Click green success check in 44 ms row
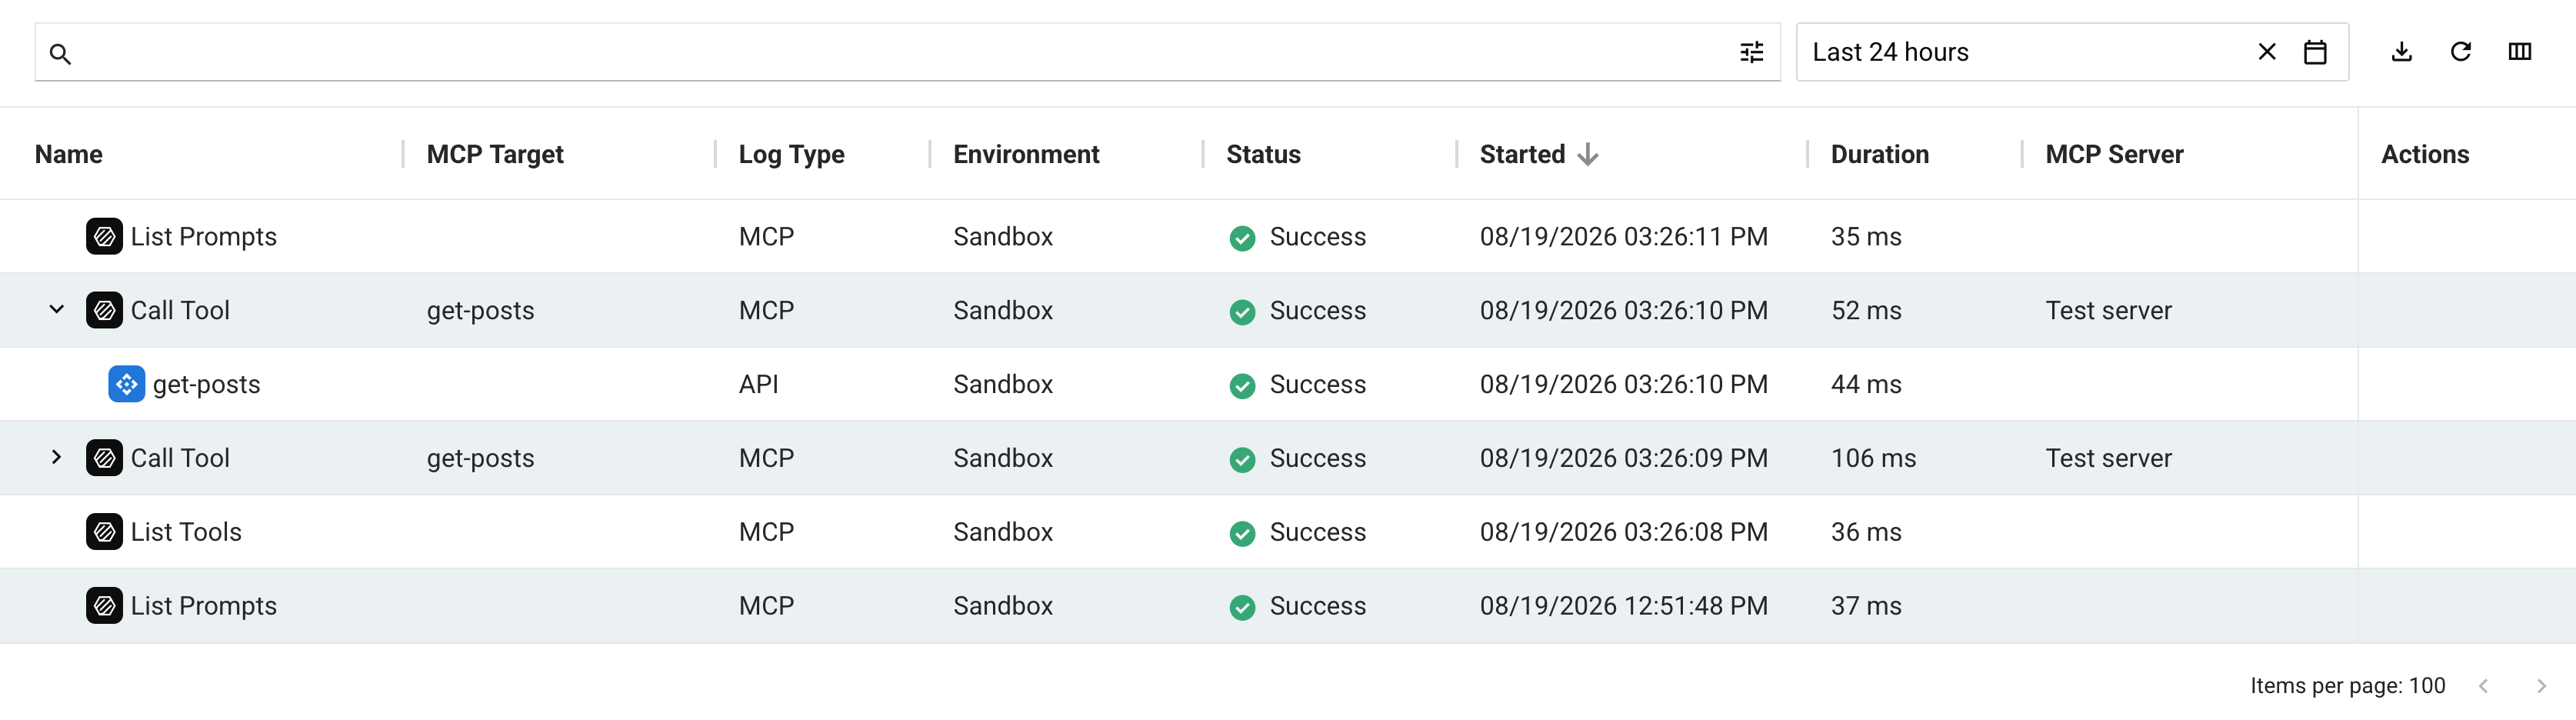 (x=1242, y=386)
